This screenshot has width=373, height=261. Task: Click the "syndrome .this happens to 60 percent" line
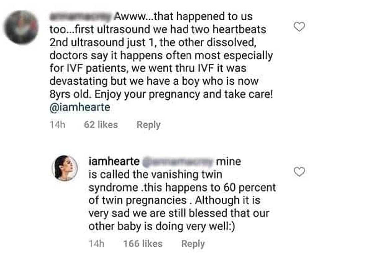(x=182, y=187)
